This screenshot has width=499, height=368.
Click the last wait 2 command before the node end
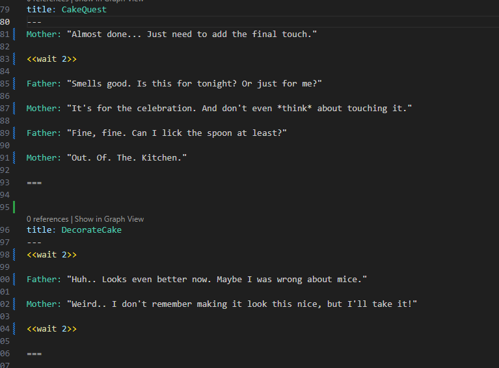(51, 328)
